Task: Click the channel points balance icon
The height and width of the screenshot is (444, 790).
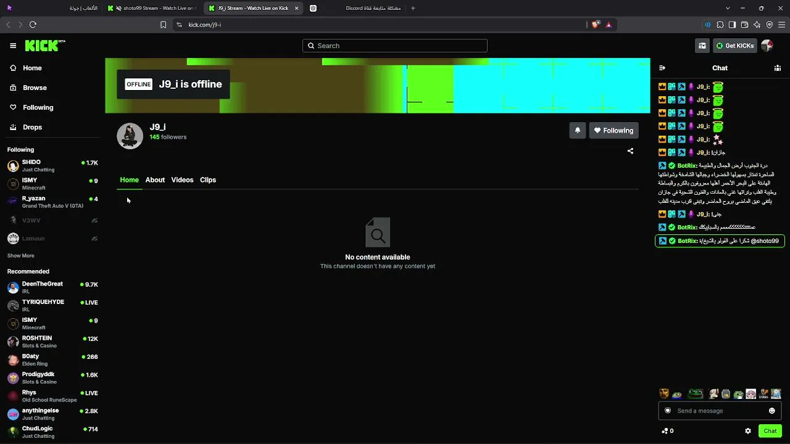Action: tap(665, 431)
